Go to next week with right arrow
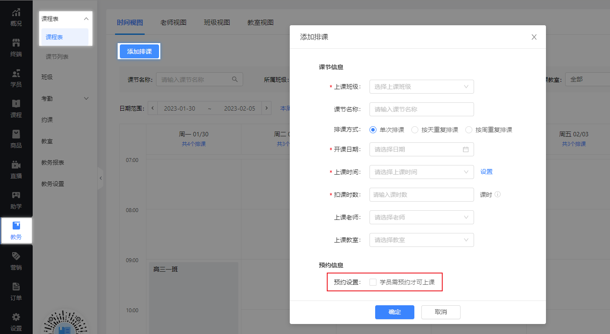This screenshot has width=610, height=334. pyautogui.click(x=267, y=108)
